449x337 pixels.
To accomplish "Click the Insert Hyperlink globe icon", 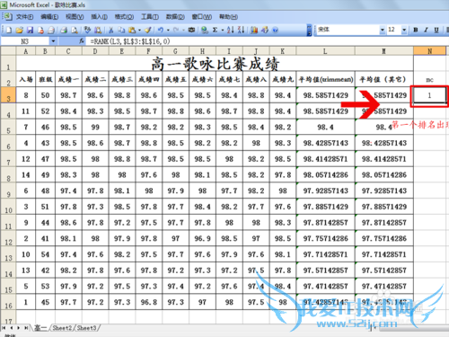I will click(x=205, y=30).
